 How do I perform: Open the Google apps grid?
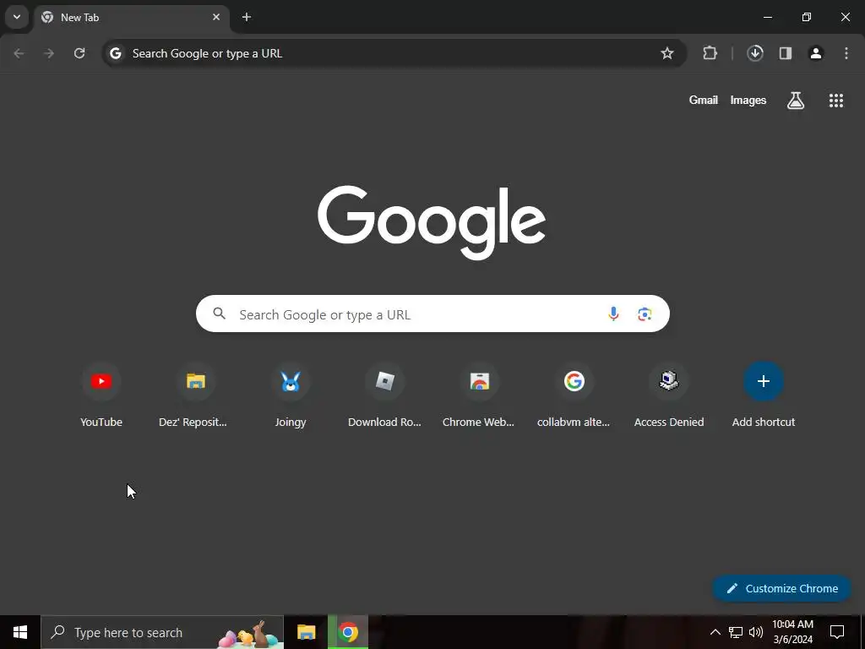[x=836, y=101]
